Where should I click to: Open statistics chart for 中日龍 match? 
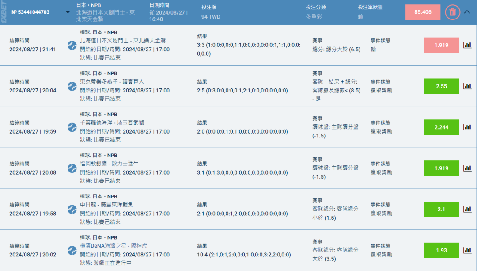click(x=467, y=209)
